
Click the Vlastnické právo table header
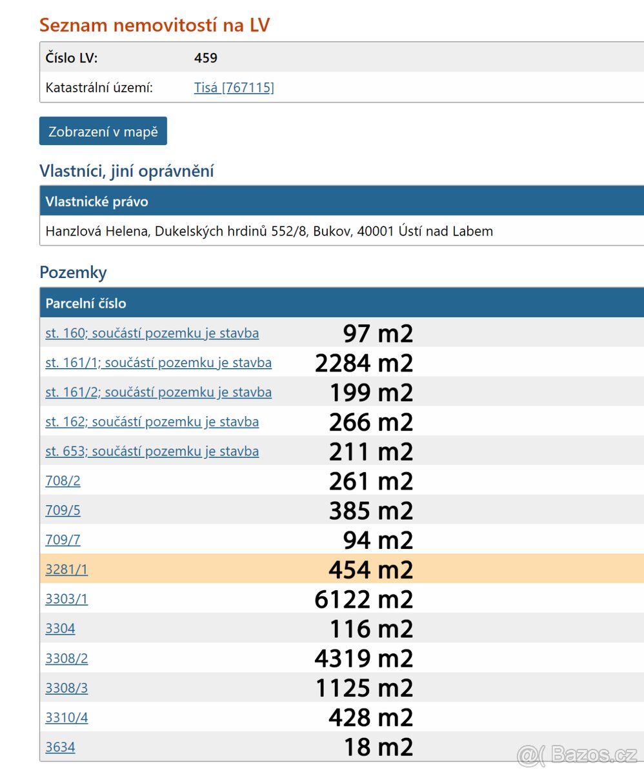tap(97, 202)
